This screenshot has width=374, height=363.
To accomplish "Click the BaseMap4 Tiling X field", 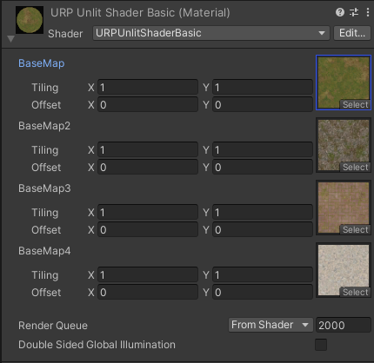I will pyautogui.click(x=148, y=275).
